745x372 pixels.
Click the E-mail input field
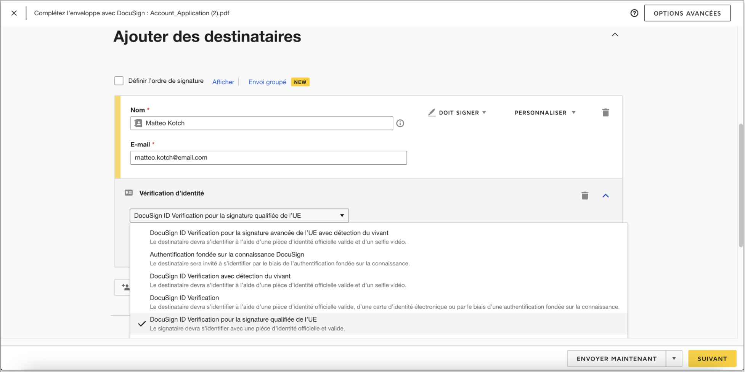[x=268, y=158]
